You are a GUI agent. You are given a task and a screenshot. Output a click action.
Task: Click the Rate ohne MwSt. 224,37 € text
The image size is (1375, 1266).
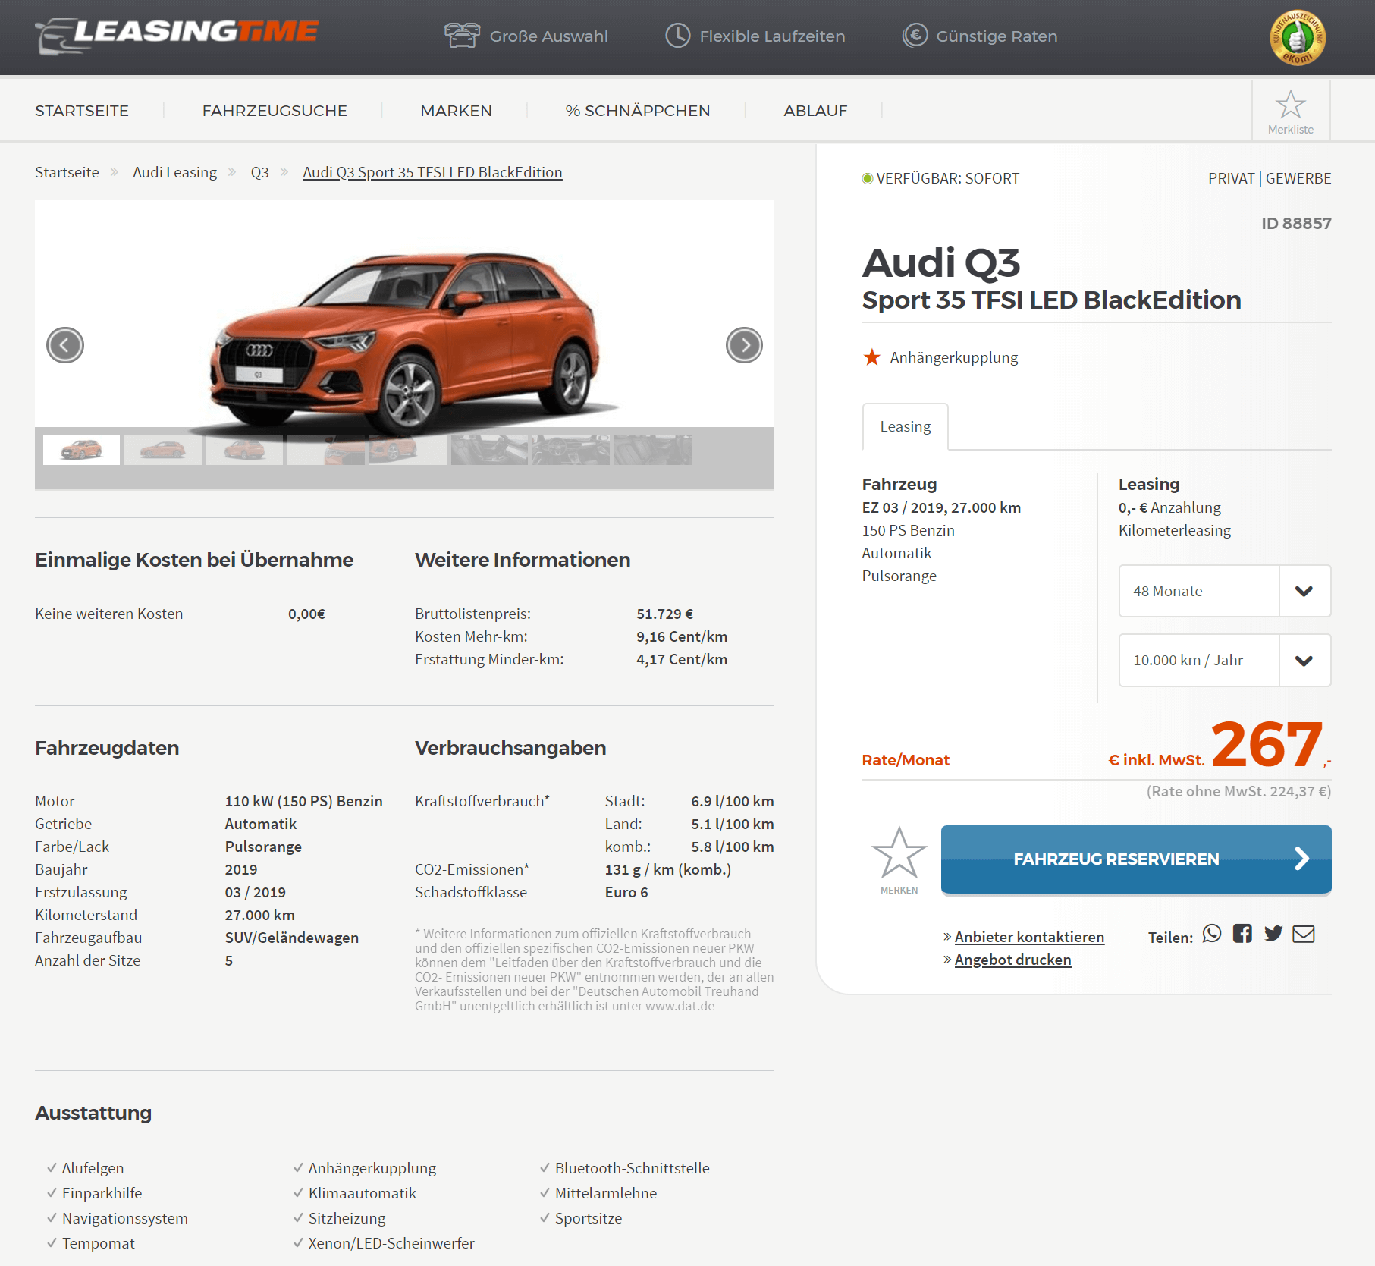click(1238, 791)
